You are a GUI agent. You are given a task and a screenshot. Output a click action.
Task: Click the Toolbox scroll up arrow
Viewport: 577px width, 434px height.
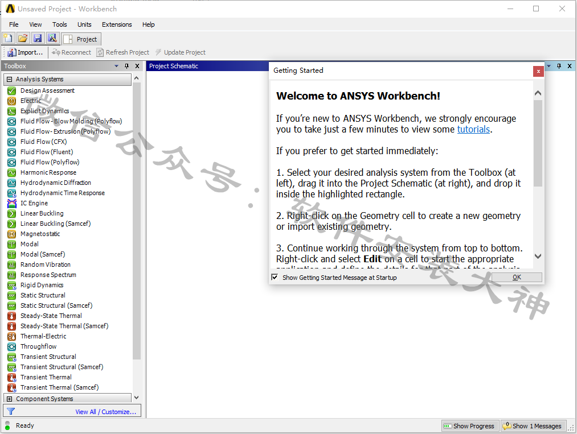[x=137, y=78]
